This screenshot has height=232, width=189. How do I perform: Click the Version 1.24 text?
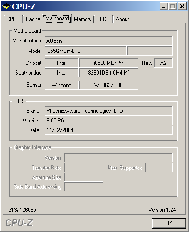(x=162, y=209)
